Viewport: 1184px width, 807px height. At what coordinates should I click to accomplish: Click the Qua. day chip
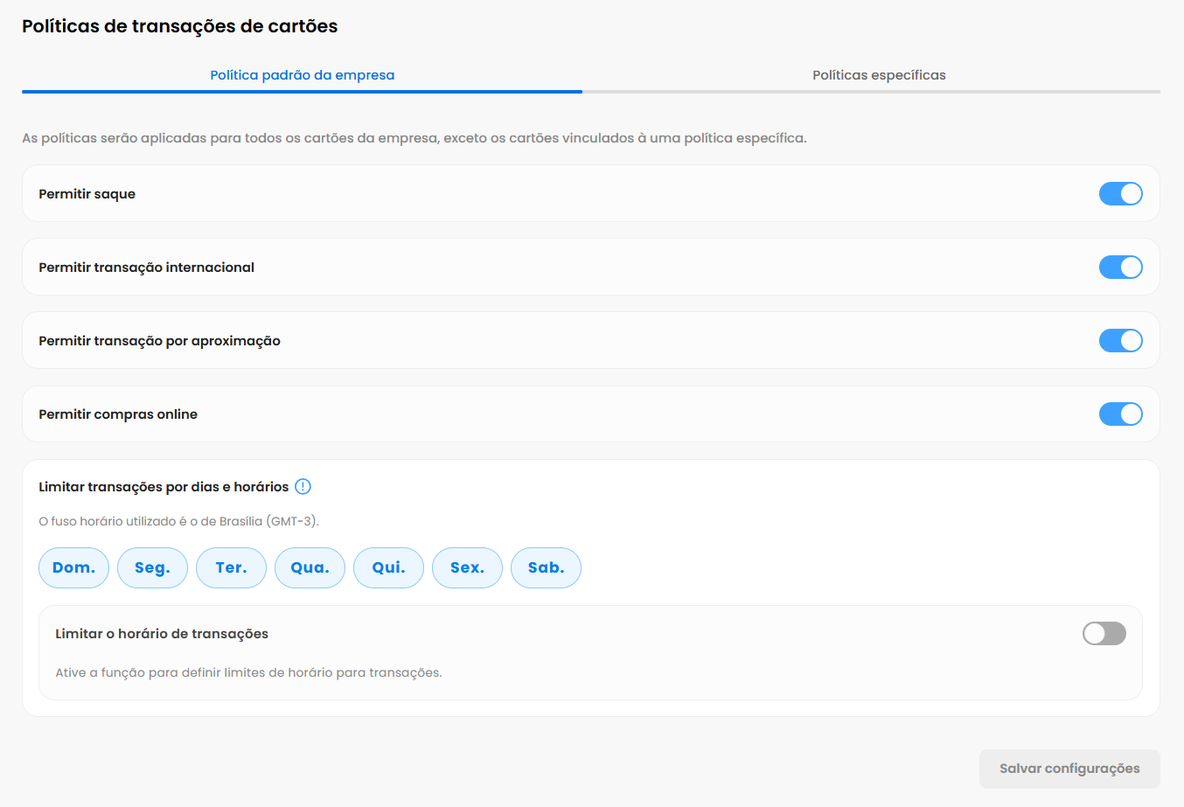(x=310, y=568)
